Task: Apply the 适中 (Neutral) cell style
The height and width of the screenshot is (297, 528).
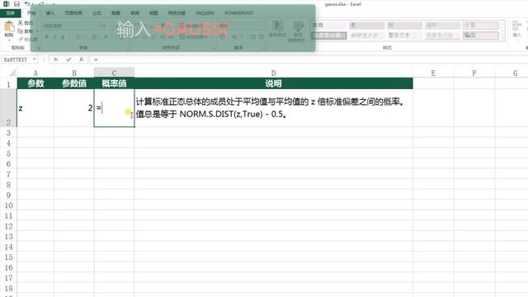Action: click(442, 26)
